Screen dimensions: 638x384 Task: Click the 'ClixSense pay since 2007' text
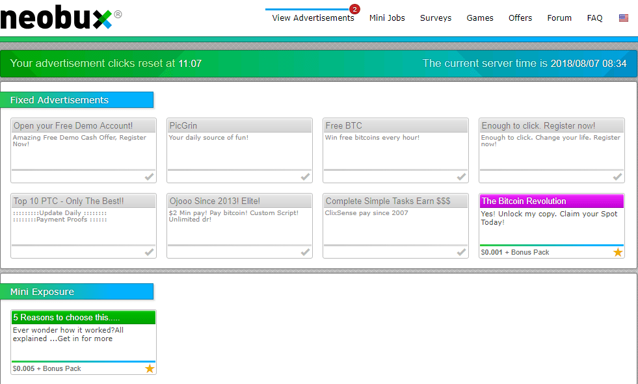(366, 213)
